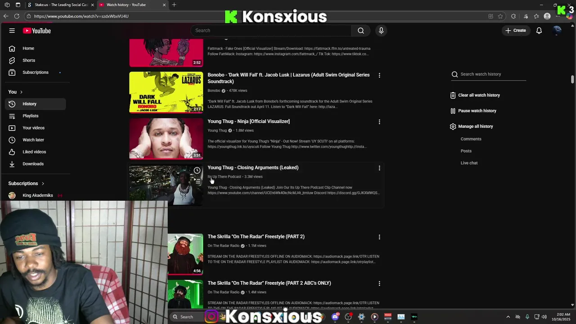Close the Stake.us tab
The width and height of the screenshot is (576, 324).
[x=93, y=5]
